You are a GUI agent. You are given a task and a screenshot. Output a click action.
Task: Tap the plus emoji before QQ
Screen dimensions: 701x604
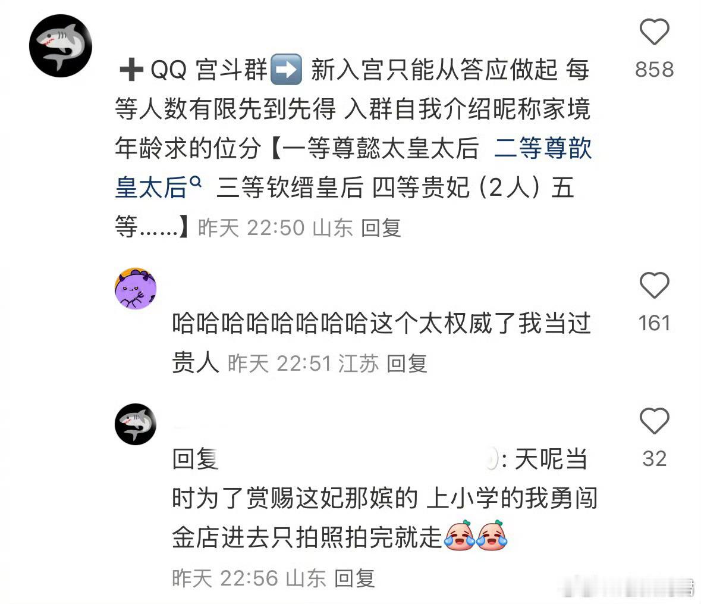tap(131, 70)
